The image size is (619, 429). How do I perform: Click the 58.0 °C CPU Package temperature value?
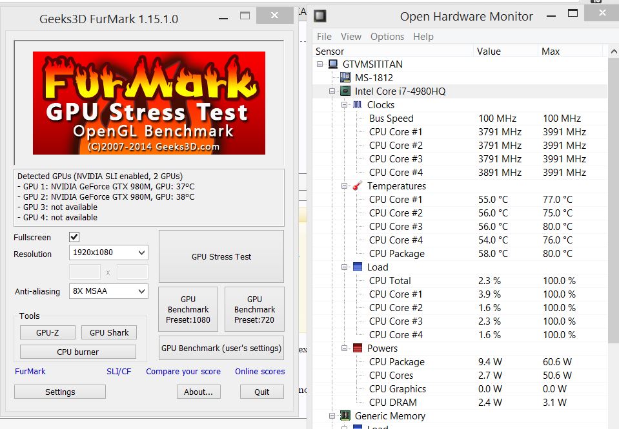493,254
